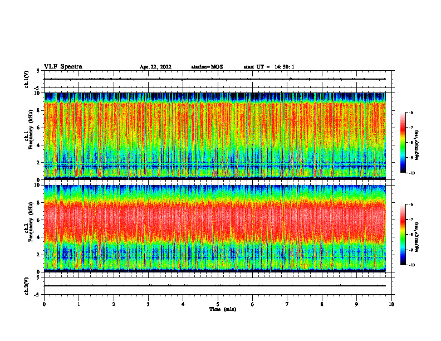Image resolution: width=441 pixels, height=341 pixels.
Task: Click the "Time (min)" axis label
Action: [x=223, y=309]
